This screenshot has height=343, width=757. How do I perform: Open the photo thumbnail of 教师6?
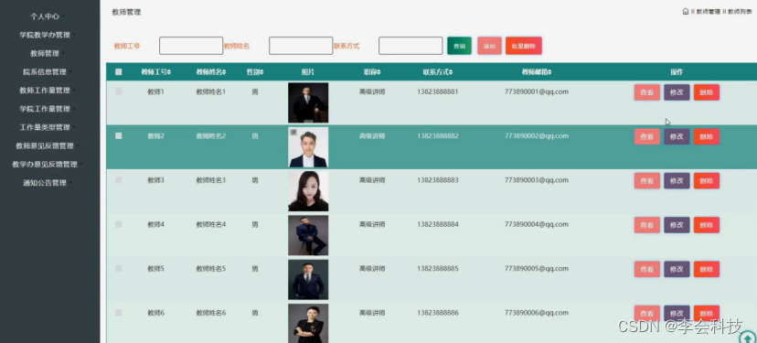(x=308, y=323)
